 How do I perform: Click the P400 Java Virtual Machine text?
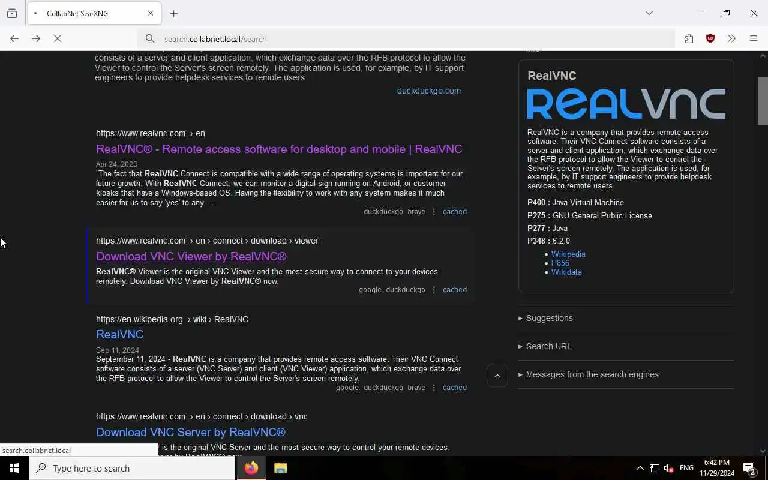pyautogui.click(x=576, y=202)
